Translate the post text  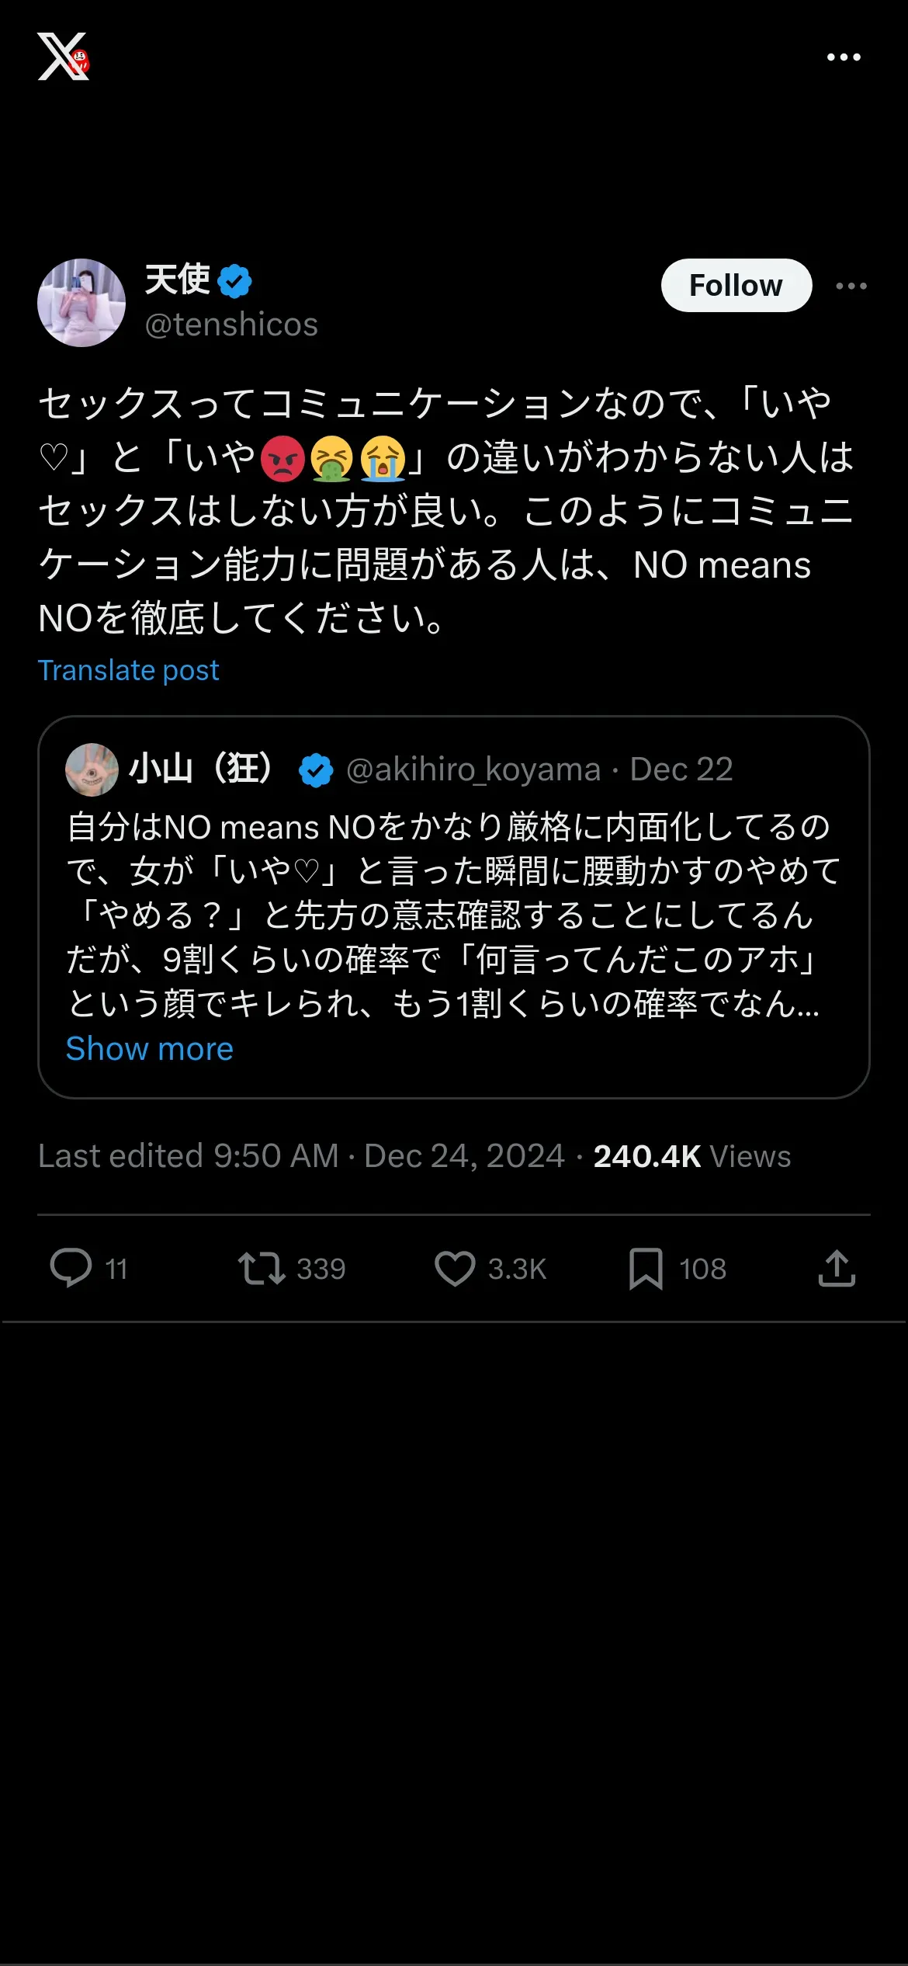[x=129, y=670]
